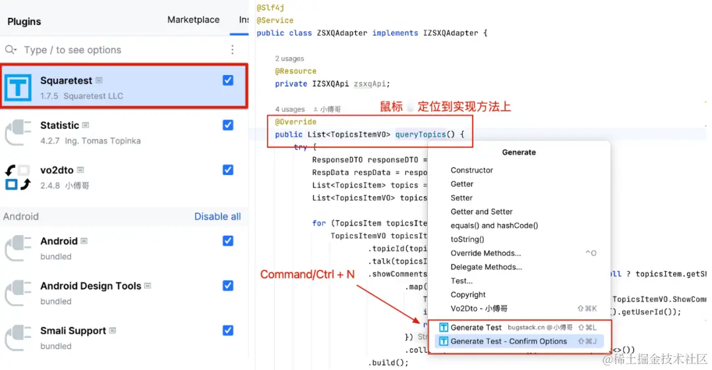Toggle the vo2dto plugin checkbox
712x370 pixels.
(x=228, y=170)
